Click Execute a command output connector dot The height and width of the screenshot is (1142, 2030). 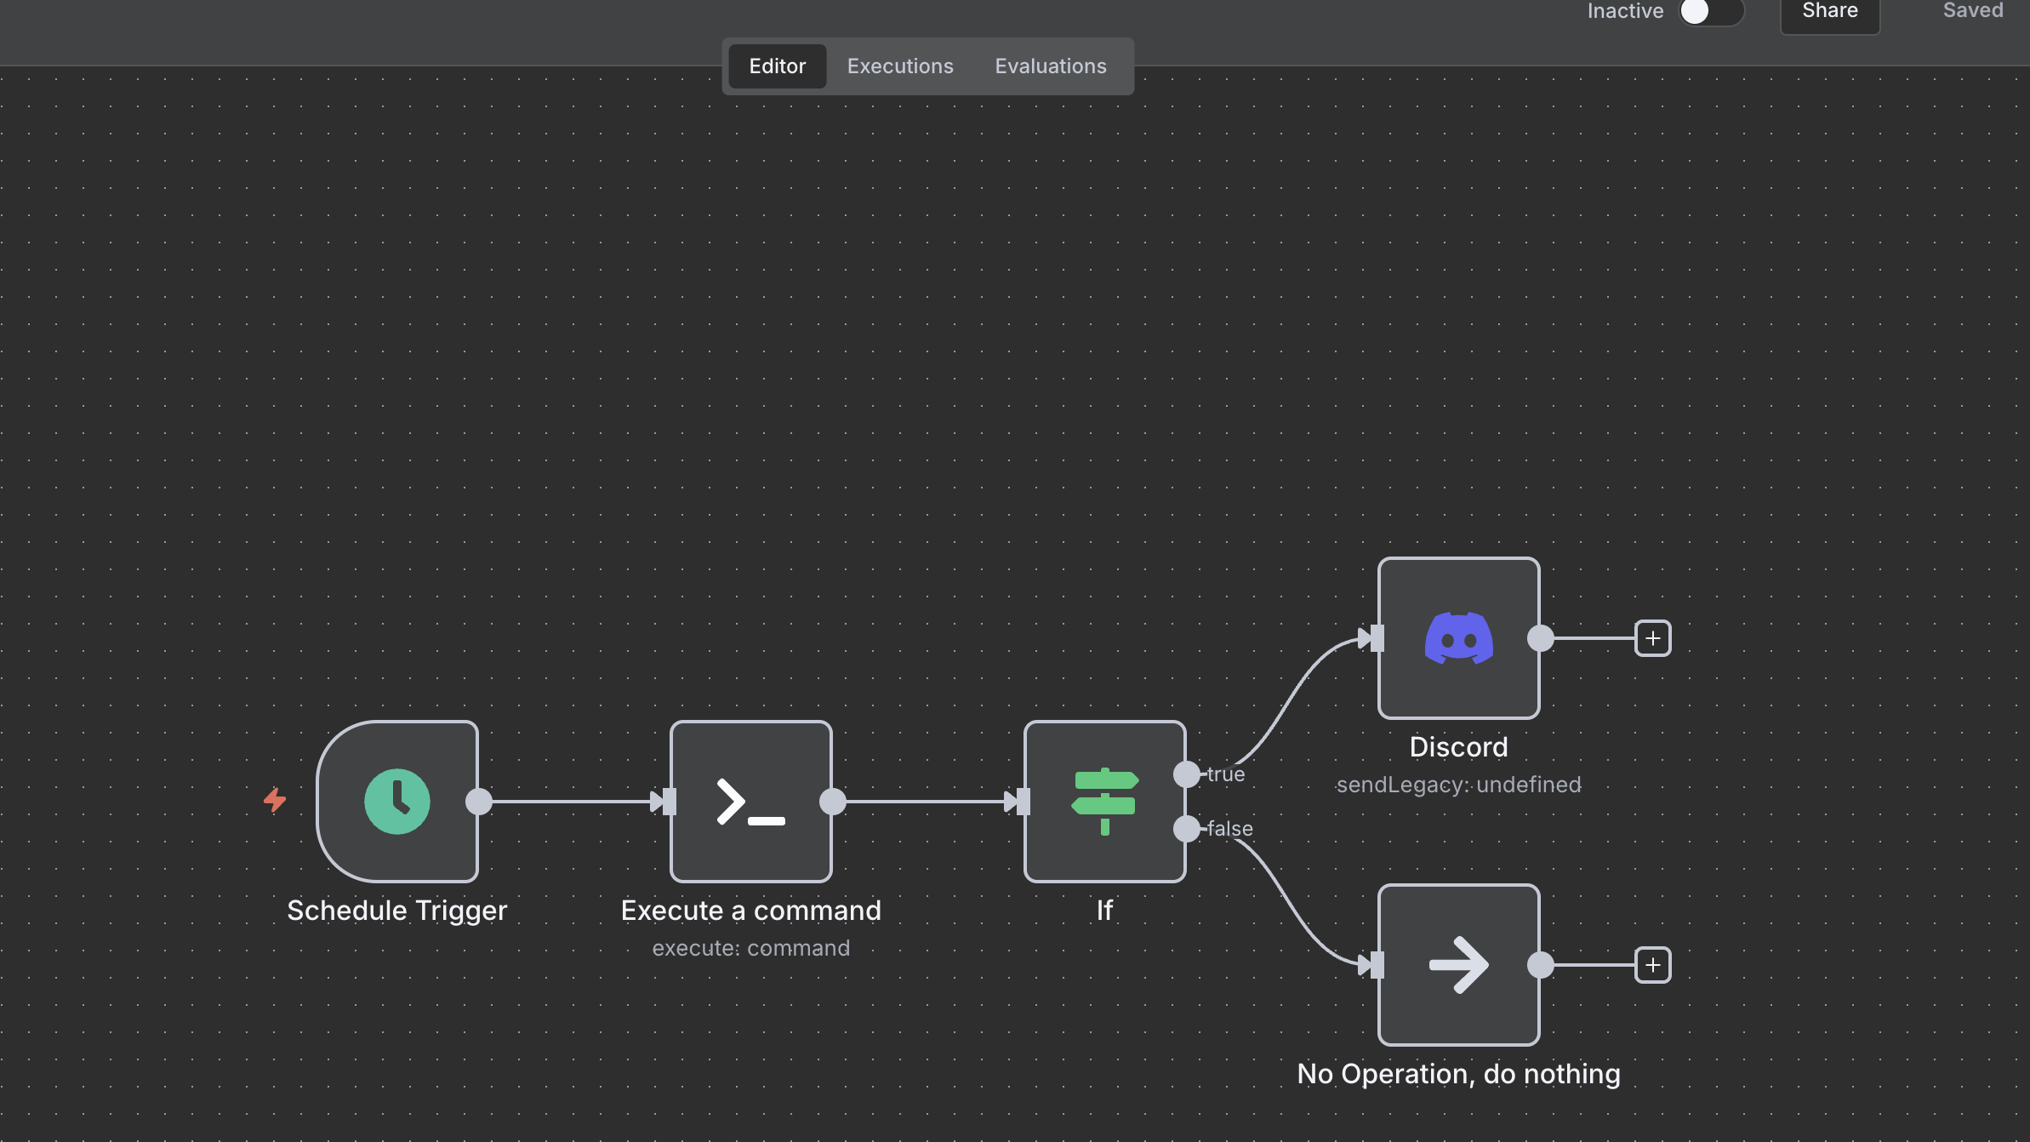coord(833,801)
